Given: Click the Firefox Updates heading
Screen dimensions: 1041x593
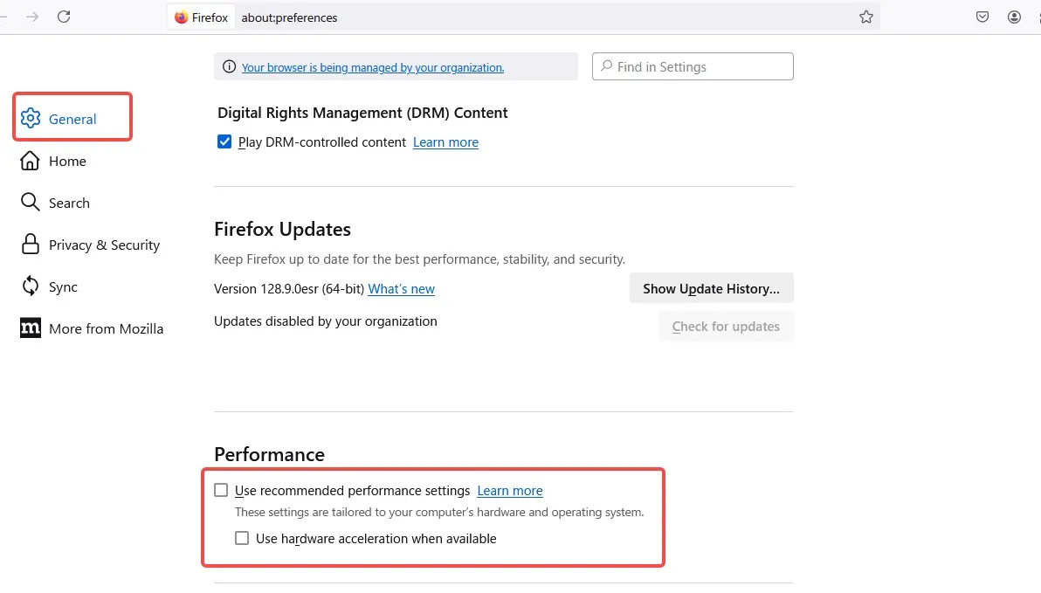Looking at the screenshot, I should pos(282,229).
